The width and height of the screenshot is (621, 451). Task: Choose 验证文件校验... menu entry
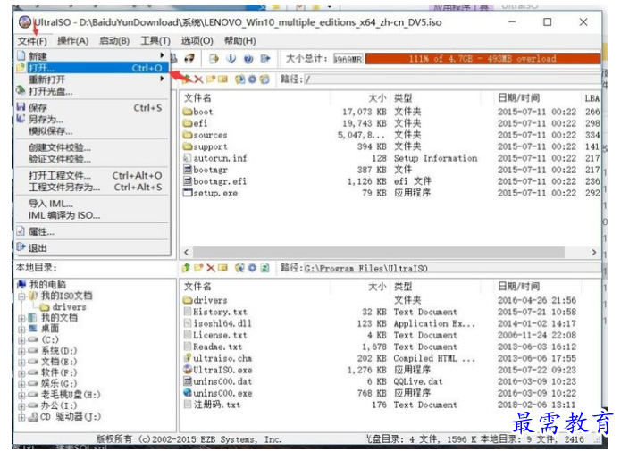pos(93,159)
